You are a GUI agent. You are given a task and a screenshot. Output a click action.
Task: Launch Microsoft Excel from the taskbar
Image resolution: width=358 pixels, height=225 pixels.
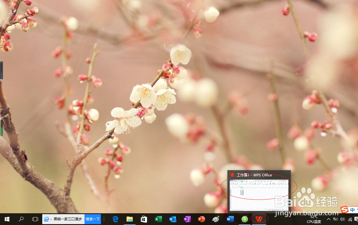(158, 219)
